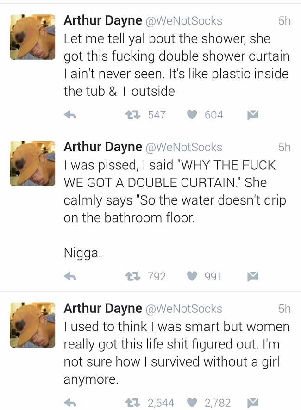Open the 5h timestamp on first tweet
Image resolution: width=301 pixels, height=410 pixels.
click(x=284, y=21)
